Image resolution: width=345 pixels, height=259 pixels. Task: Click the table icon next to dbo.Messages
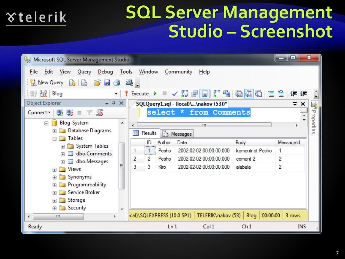pyautogui.click(x=71, y=161)
